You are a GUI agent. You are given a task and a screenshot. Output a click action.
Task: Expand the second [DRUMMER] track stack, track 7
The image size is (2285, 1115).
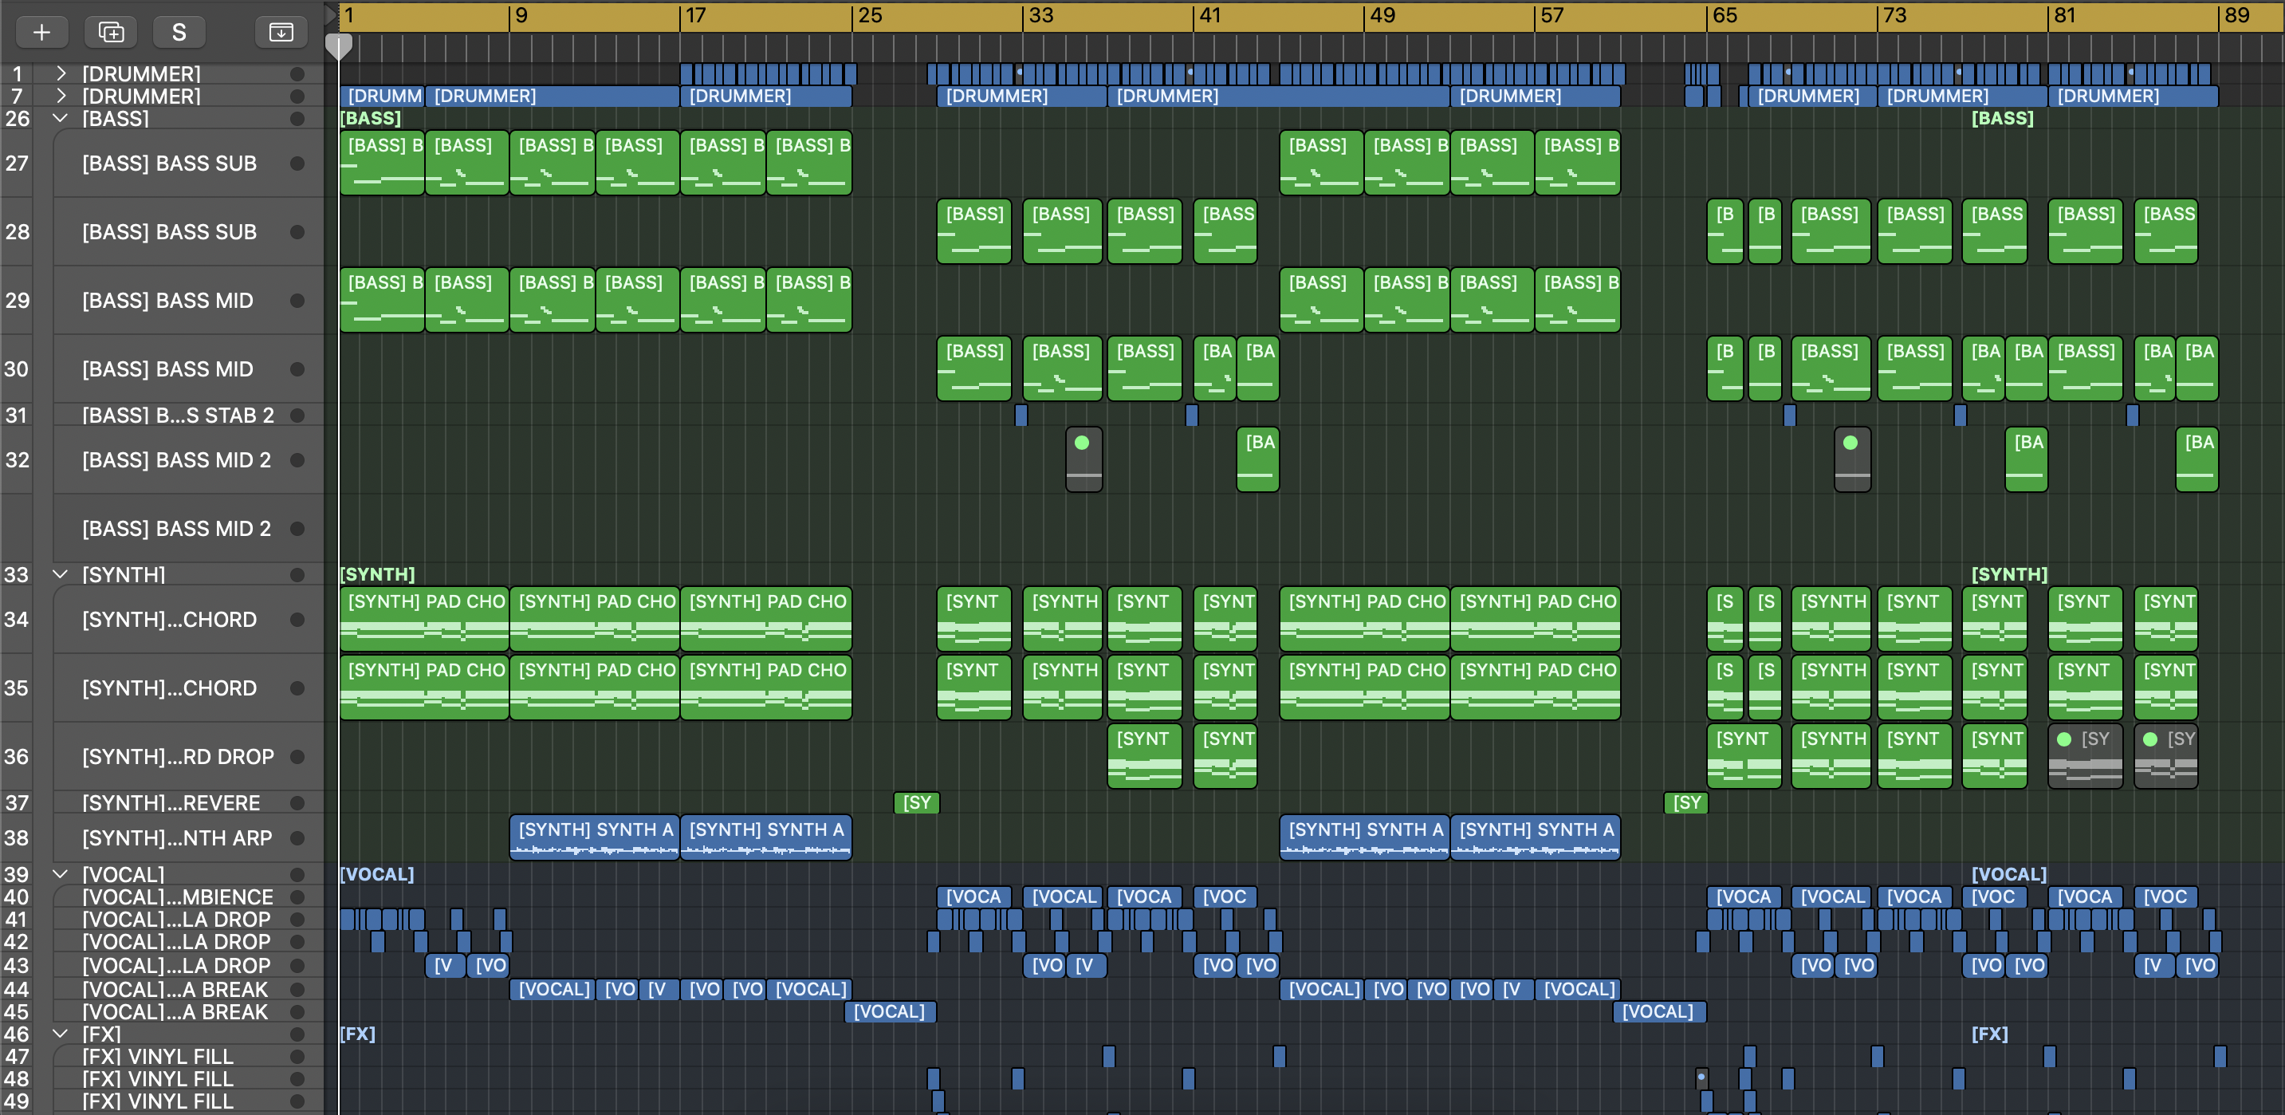[x=61, y=96]
